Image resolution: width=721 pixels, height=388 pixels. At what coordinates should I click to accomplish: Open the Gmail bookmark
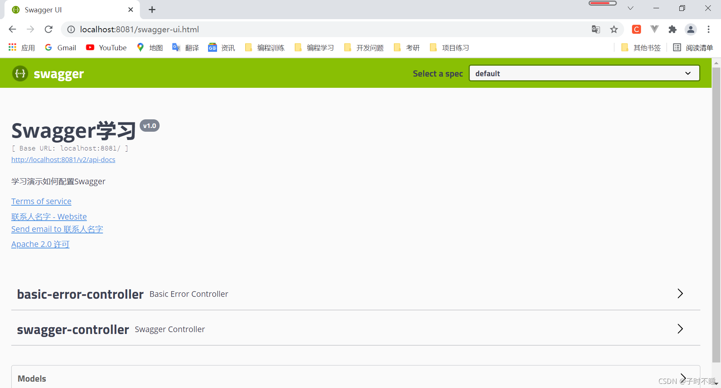coord(60,48)
